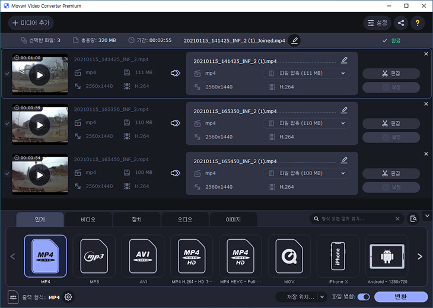Click the Add Media (미디어 추가) button
The width and height of the screenshot is (433, 308).
(x=31, y=23)
